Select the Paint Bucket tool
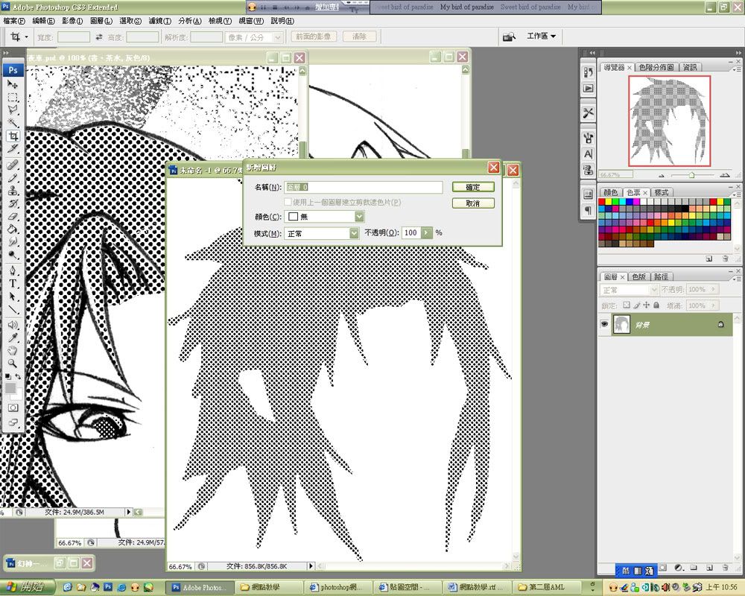This screenshot has width=745, height=596. point(13,229)
